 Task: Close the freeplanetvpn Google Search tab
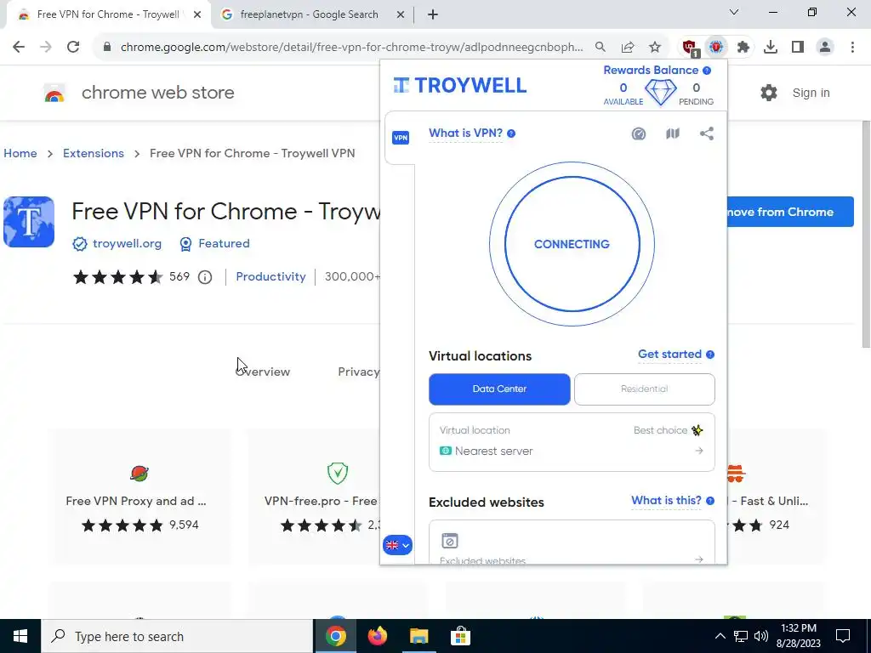coord(401,14)
